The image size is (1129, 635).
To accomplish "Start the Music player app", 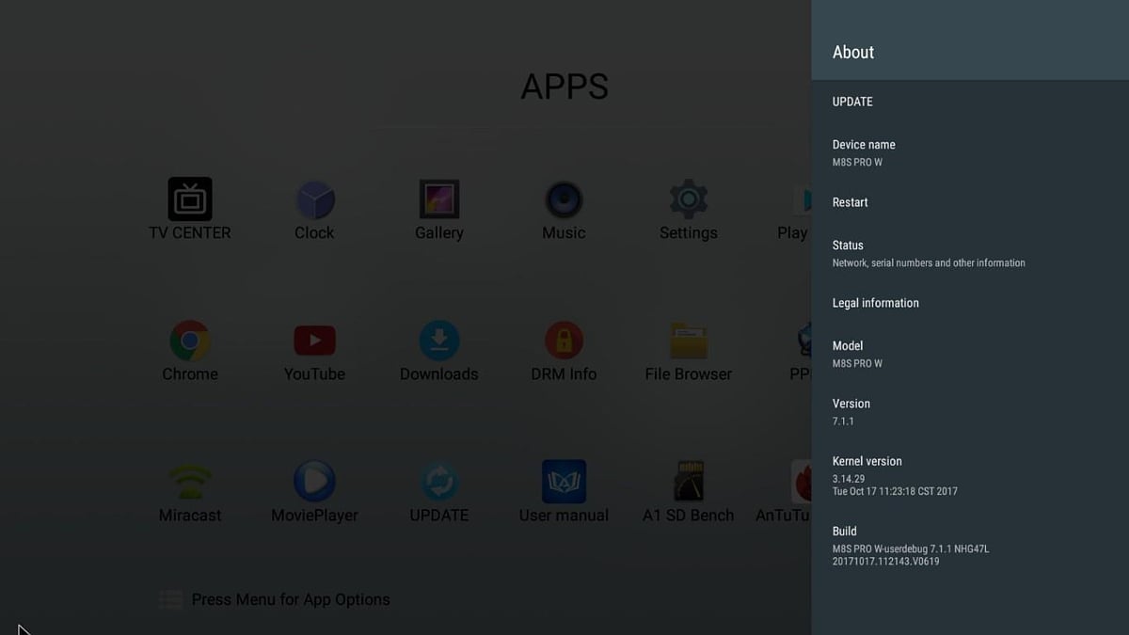I will pos(563,201).
